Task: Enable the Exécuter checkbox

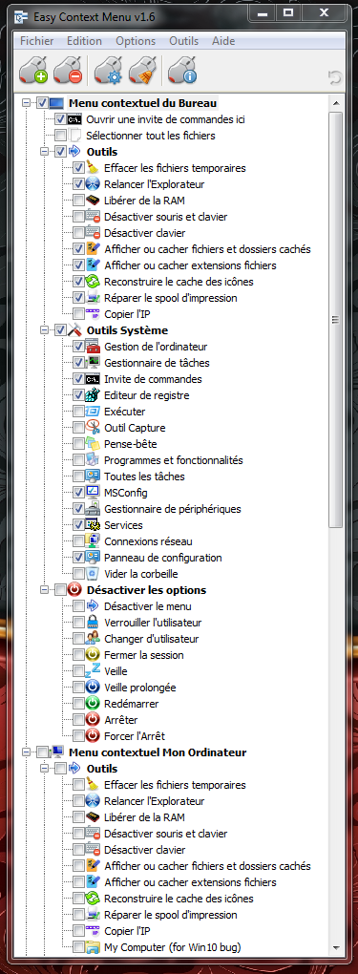Action: point(78,412)
